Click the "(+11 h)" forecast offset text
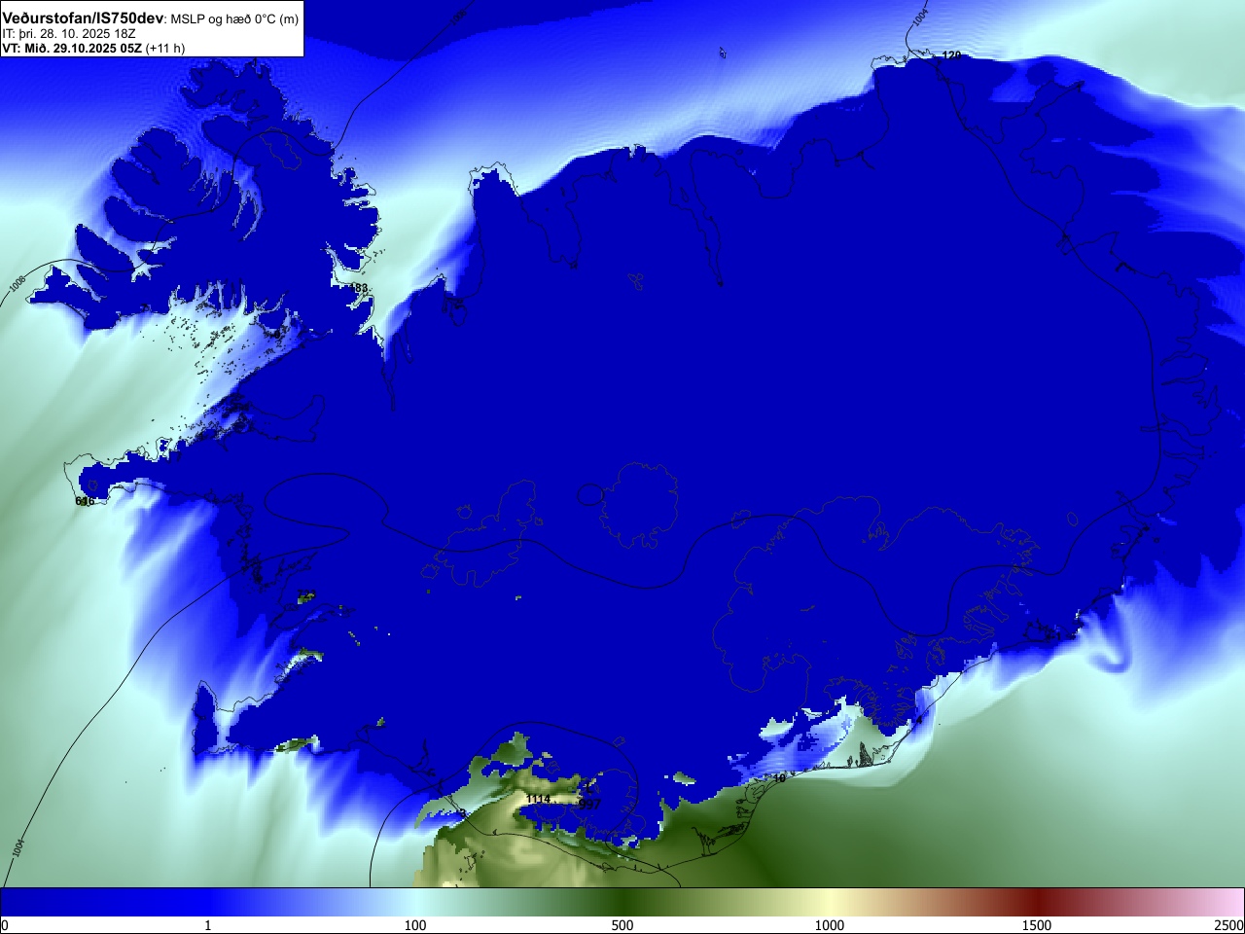1245x934 pixels. coord(165,48)
